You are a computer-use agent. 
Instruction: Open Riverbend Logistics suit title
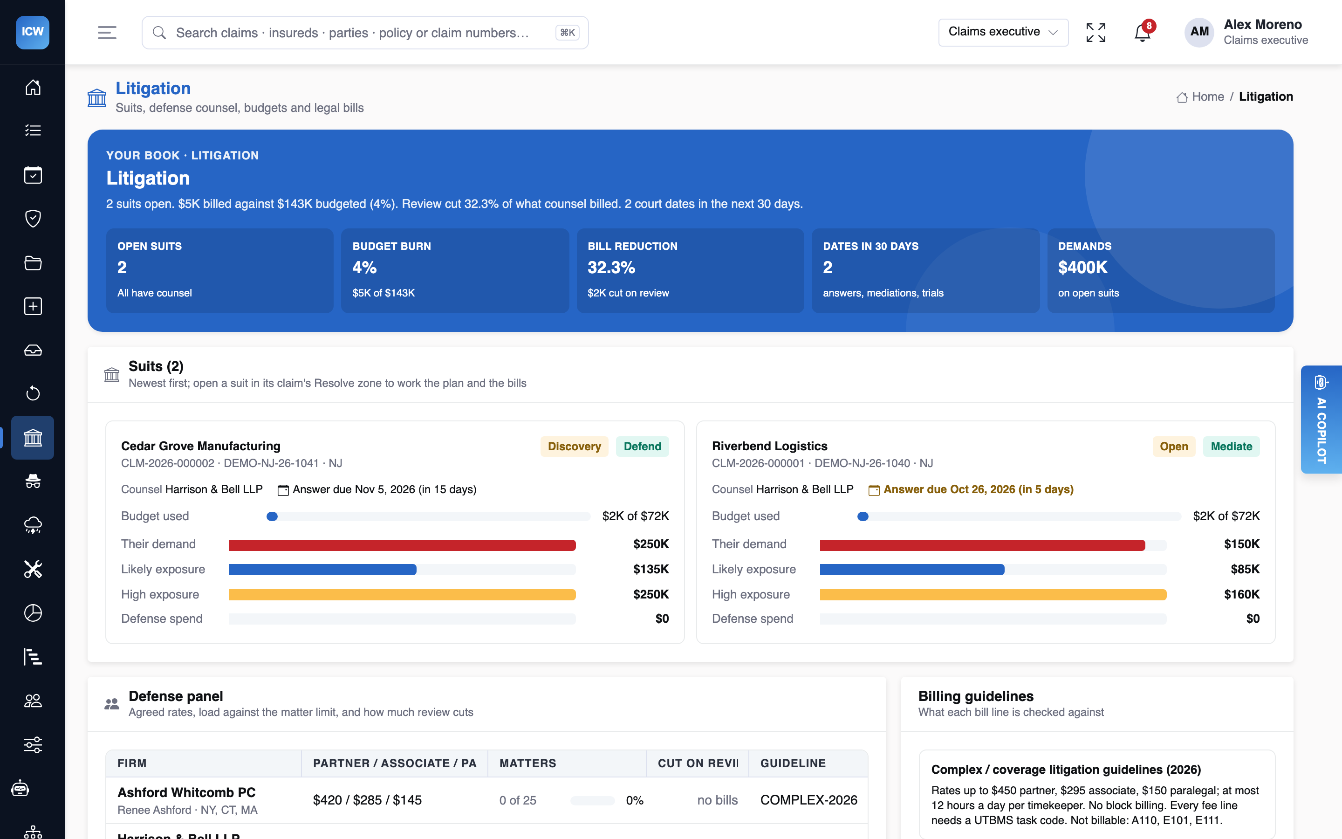pyautogui.click(x=769, y=446)
